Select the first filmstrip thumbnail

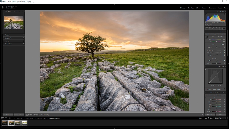click(5, 123)
